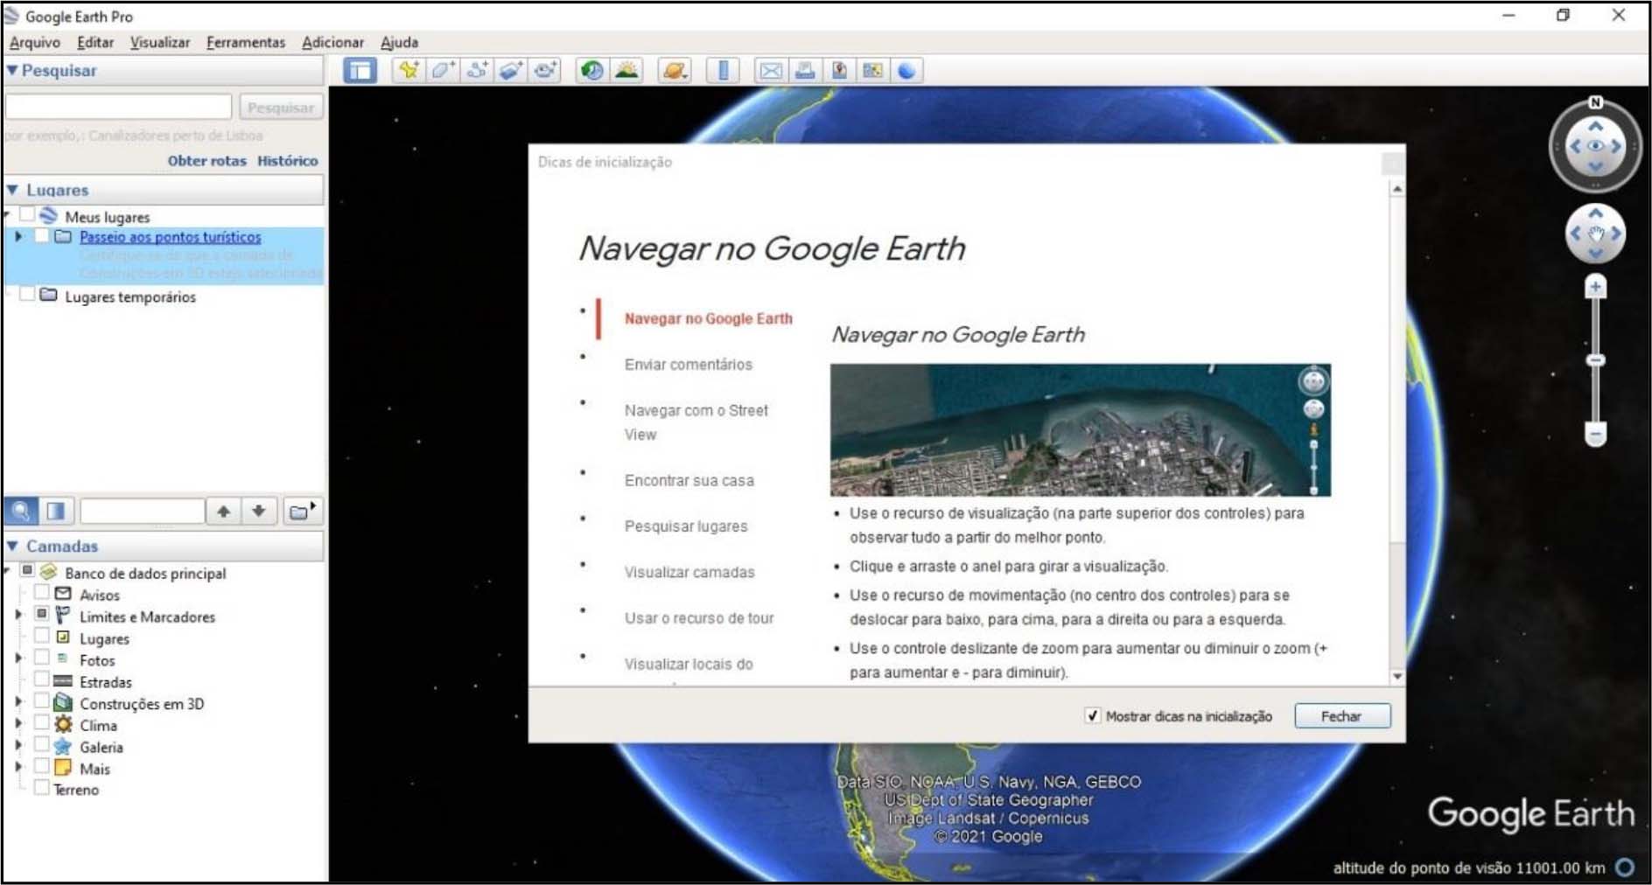Click the zoom slider handle

pyautogui.click(x=1595, y=360)
